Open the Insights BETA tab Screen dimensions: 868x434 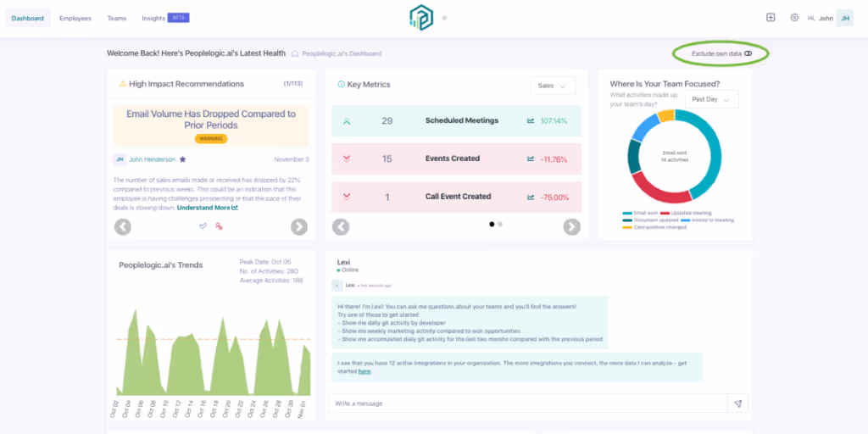165,19
